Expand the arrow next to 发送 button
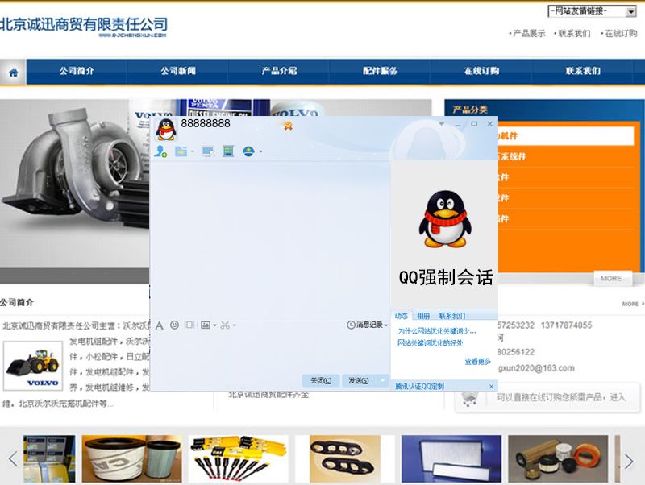This screenshot has height=485, width=645. [x=383, y=379]
